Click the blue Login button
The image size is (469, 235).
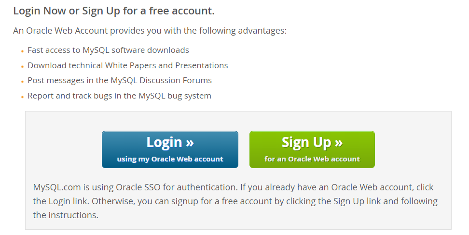[170, 149]
